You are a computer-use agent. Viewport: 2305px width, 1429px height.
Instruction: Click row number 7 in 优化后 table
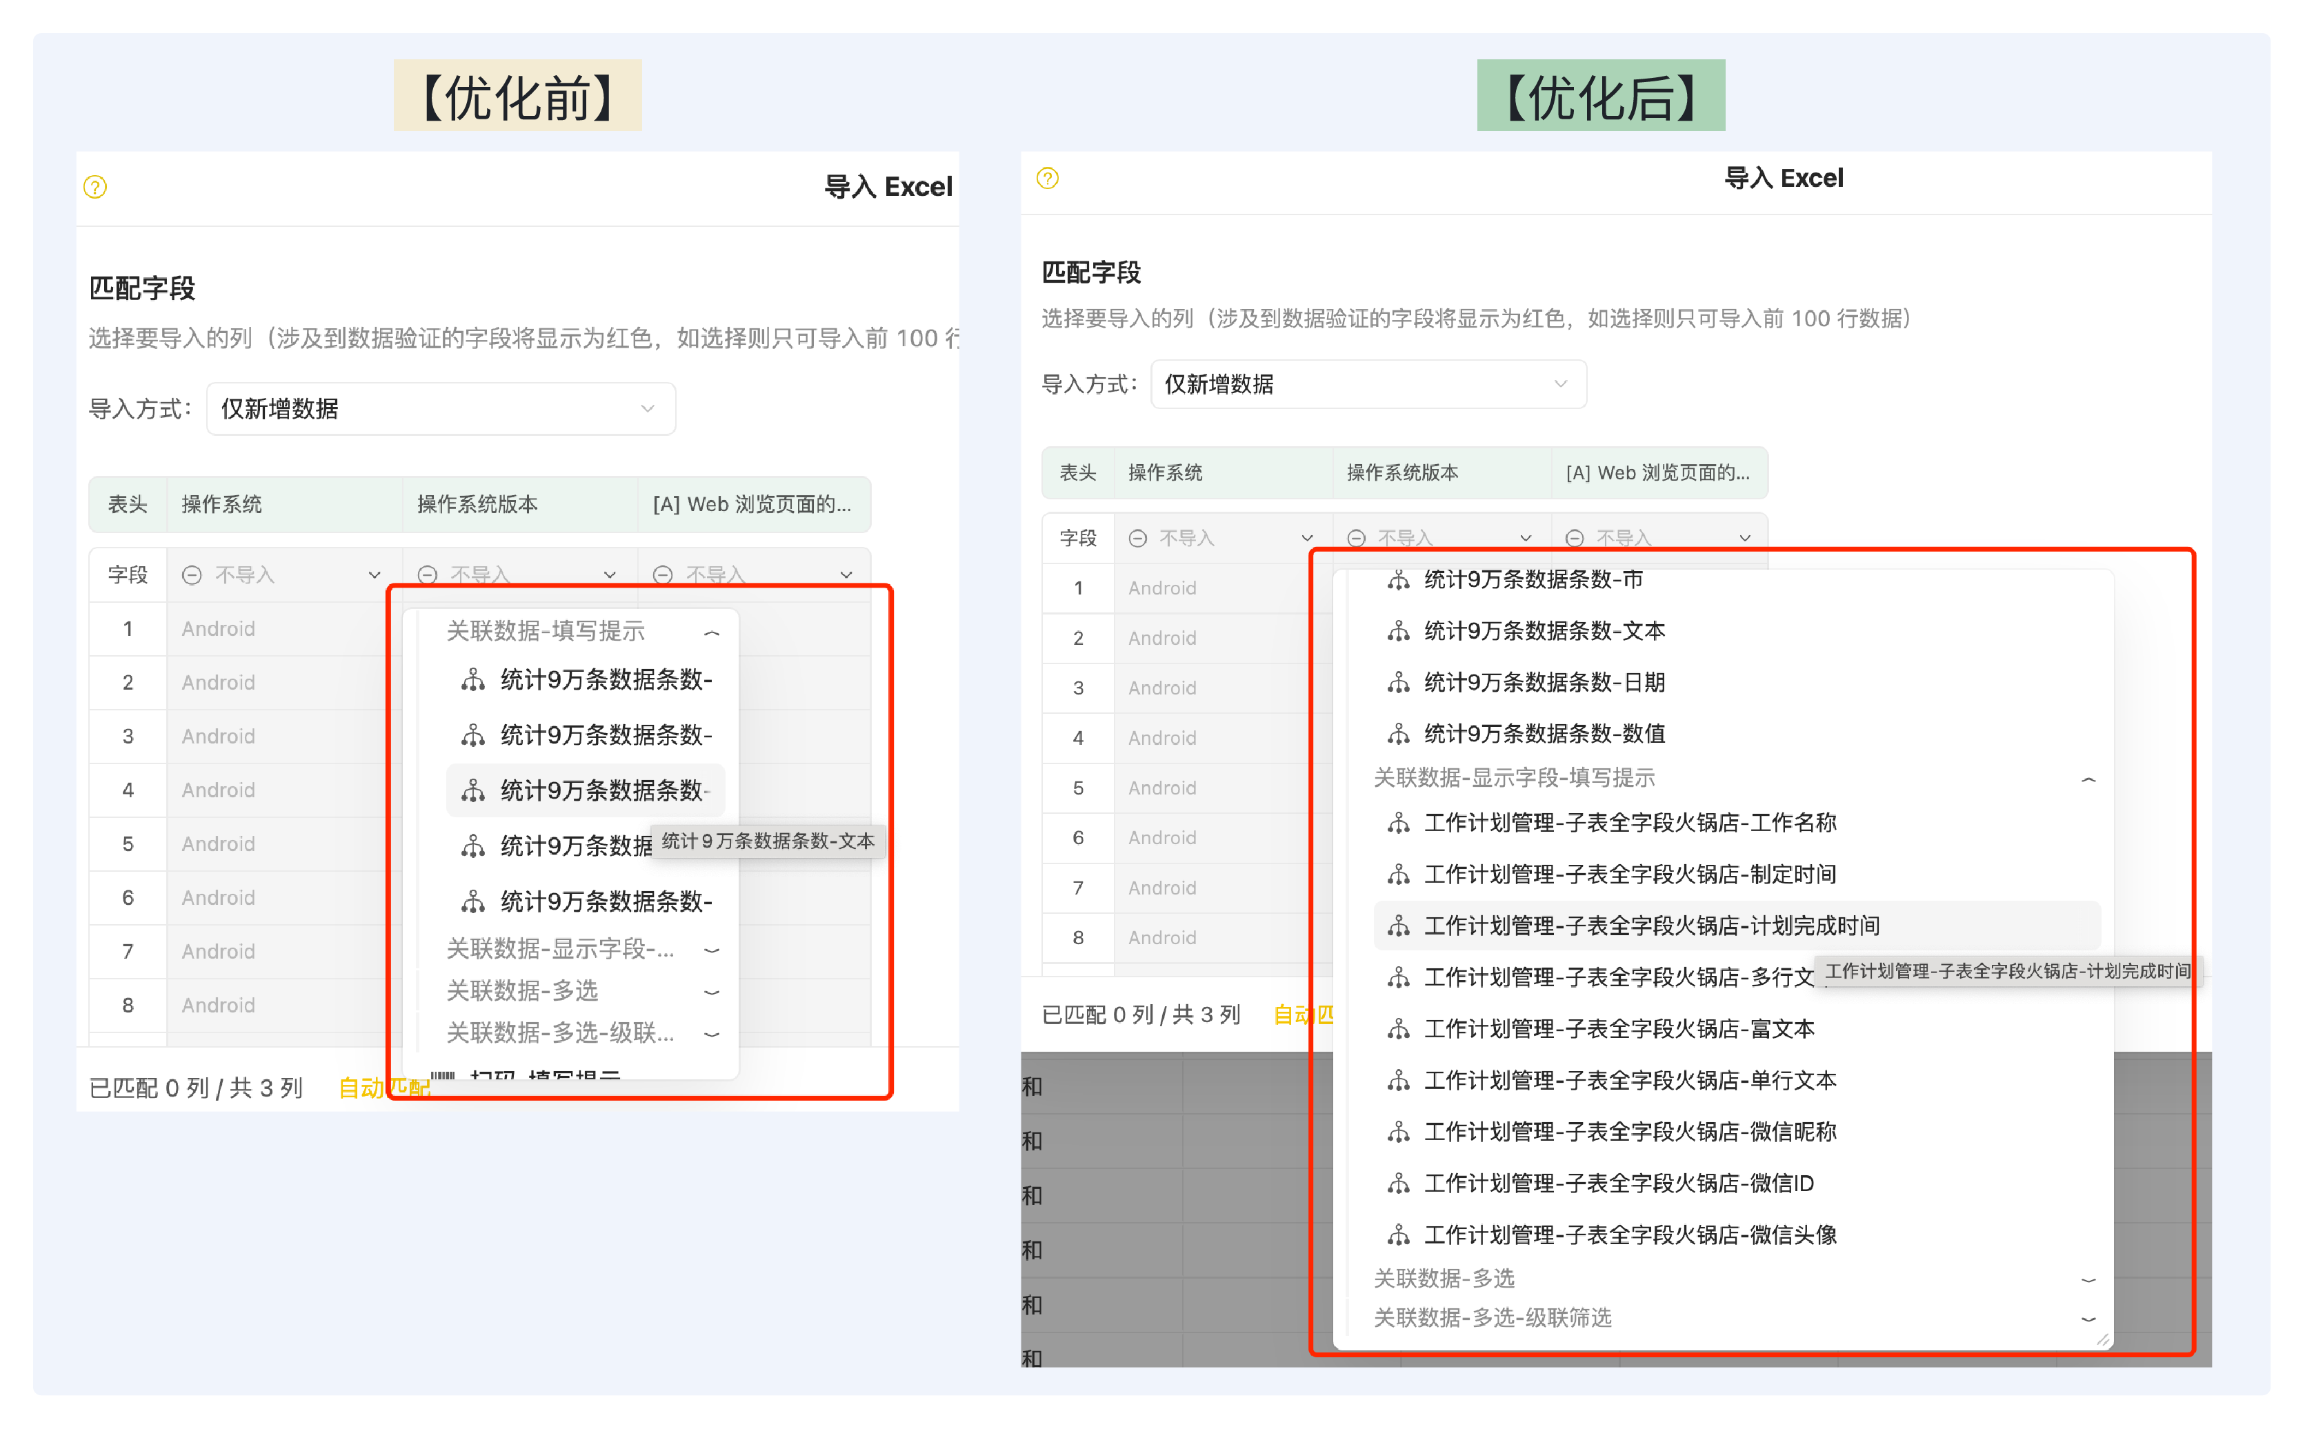coord(1077,888)
